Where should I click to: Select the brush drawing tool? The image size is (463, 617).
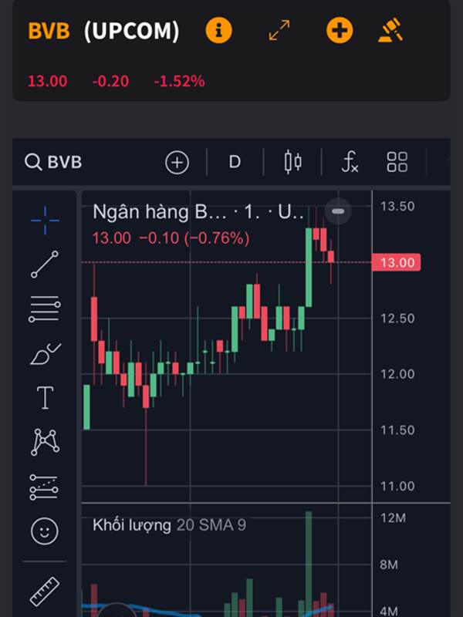click(x=46, y=353)
